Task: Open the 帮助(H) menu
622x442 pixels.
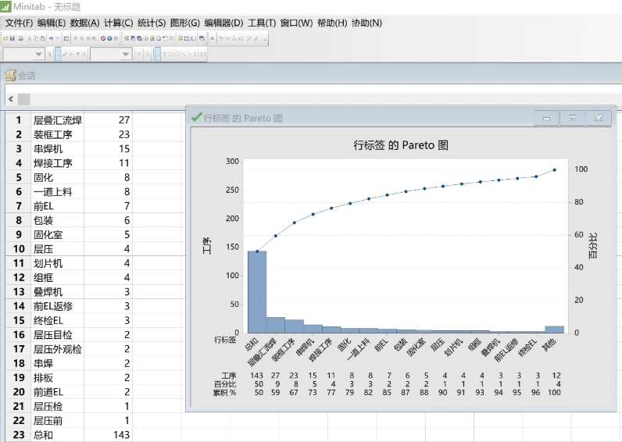Action: pos(332,23)
